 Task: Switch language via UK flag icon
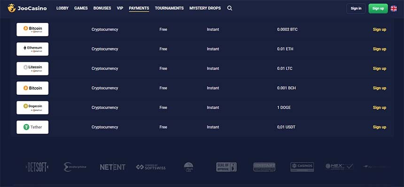click(394, 8)
